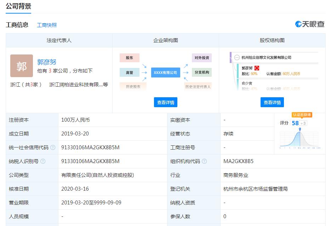331x226 pixels.
Task: Click the XXXX有限公司 center box
Action: click(x=165, y=73)
